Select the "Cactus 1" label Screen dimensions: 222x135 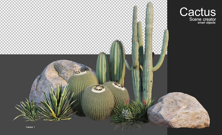[x=30, y=127]
